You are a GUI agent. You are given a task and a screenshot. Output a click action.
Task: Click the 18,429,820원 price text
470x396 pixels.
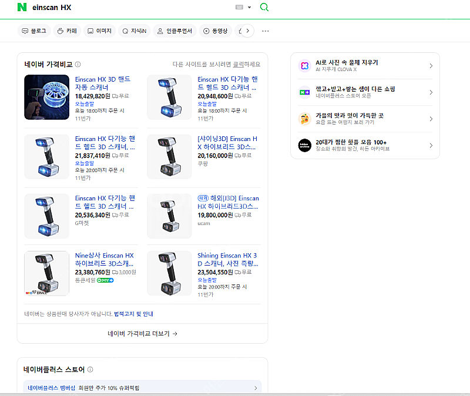93,96
